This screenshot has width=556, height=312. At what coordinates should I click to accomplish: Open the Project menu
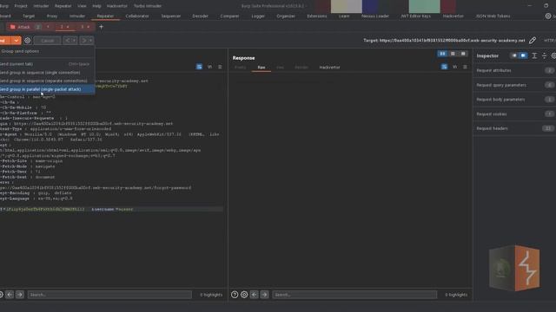coord(21,6)
